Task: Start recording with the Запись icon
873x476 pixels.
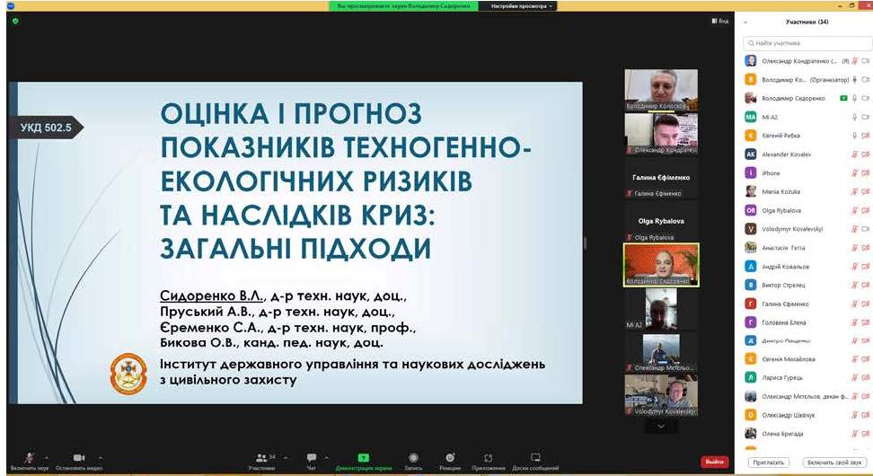Action: tap(413, 458)
